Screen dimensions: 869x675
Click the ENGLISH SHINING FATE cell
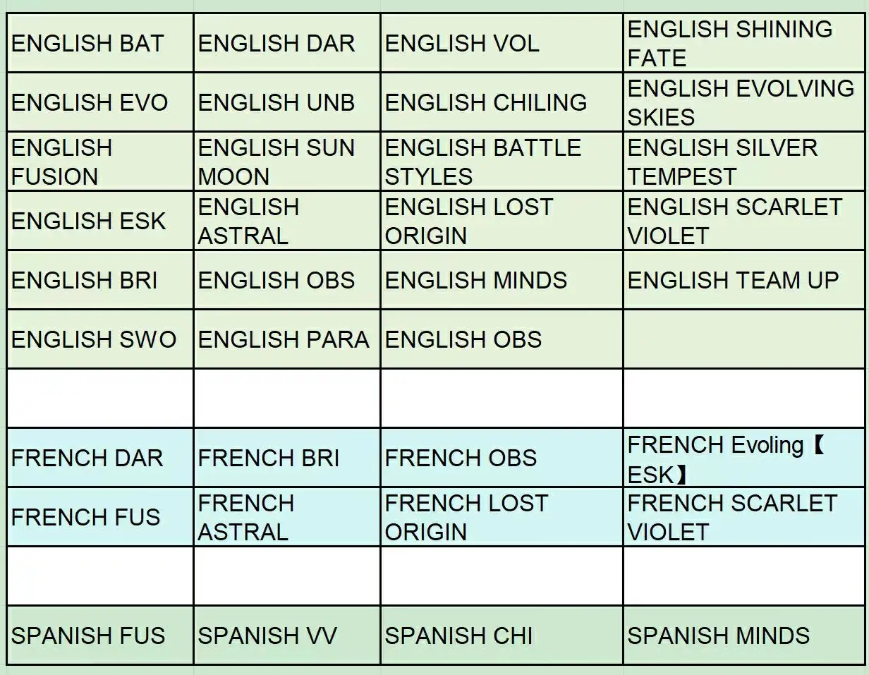click(743, 43)
